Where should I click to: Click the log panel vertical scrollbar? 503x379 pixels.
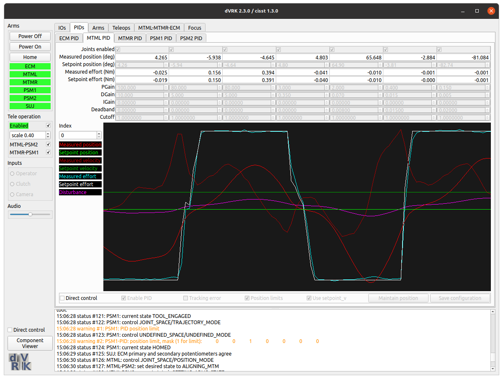(x=493, y=340)
